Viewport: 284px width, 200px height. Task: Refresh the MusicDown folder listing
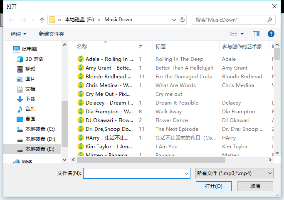[183, 20]
